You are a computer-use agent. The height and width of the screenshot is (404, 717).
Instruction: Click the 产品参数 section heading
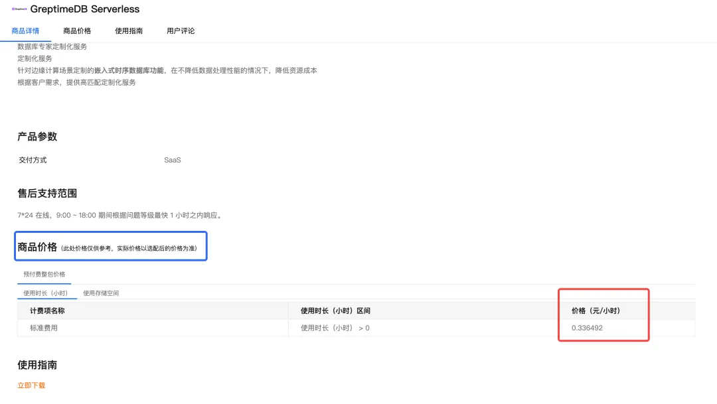coord(39,137)
